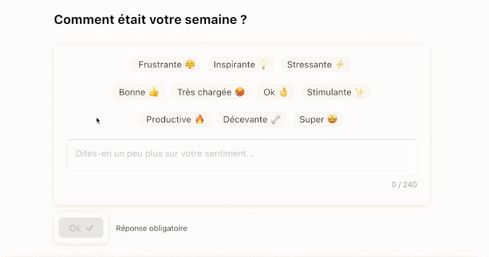Click the lightning bolt emoji on Stressante
The image size is (489, 257).
[340, 64]
